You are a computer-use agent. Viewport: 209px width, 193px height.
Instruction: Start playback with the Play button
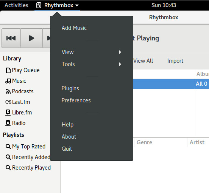(31, 38)
